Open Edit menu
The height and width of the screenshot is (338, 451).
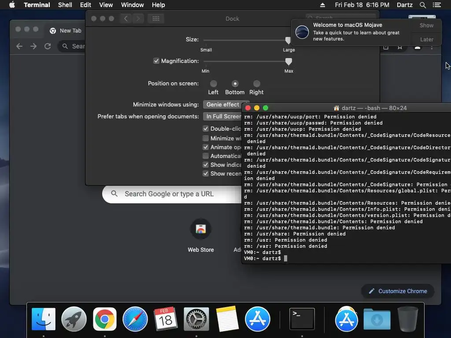pos(85,5)
